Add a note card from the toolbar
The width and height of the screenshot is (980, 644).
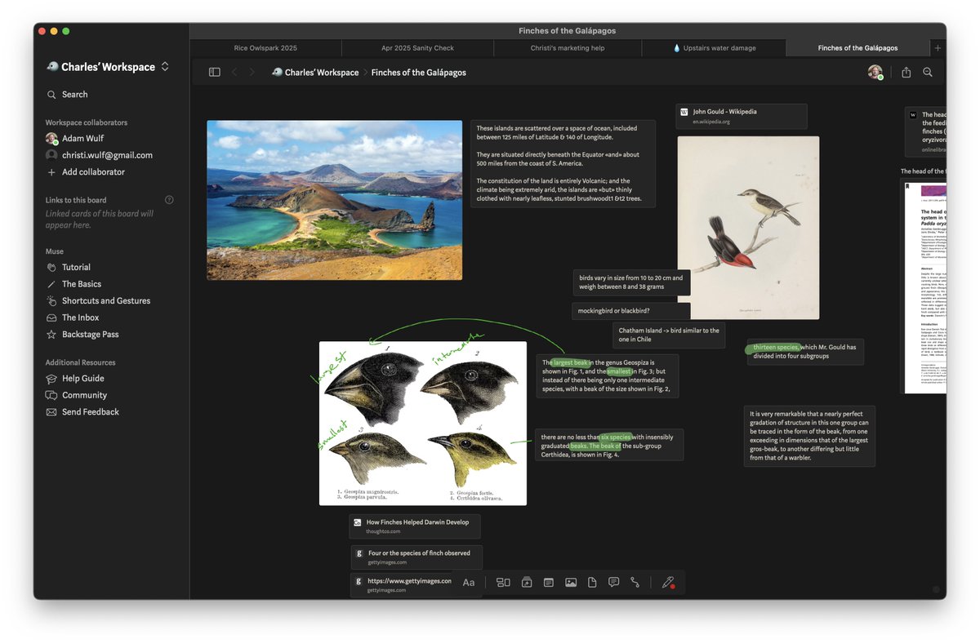tap(549, 582)
